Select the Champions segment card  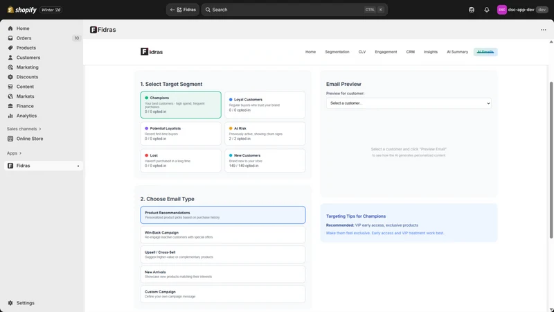pos(181,105)
